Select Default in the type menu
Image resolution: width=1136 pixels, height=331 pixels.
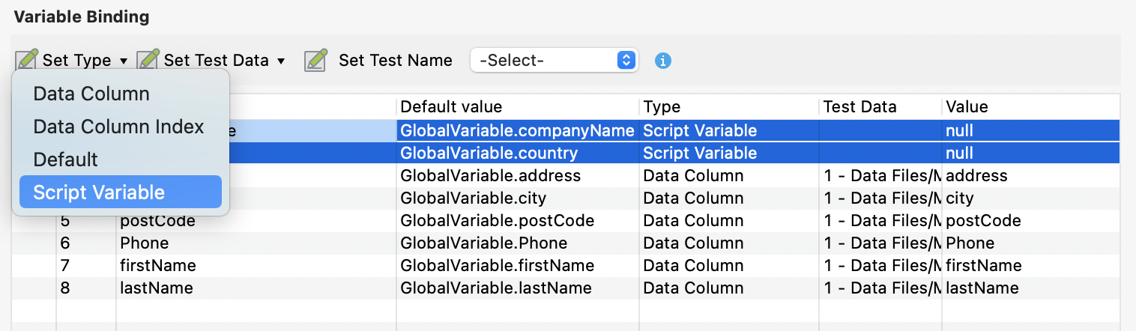66,160
